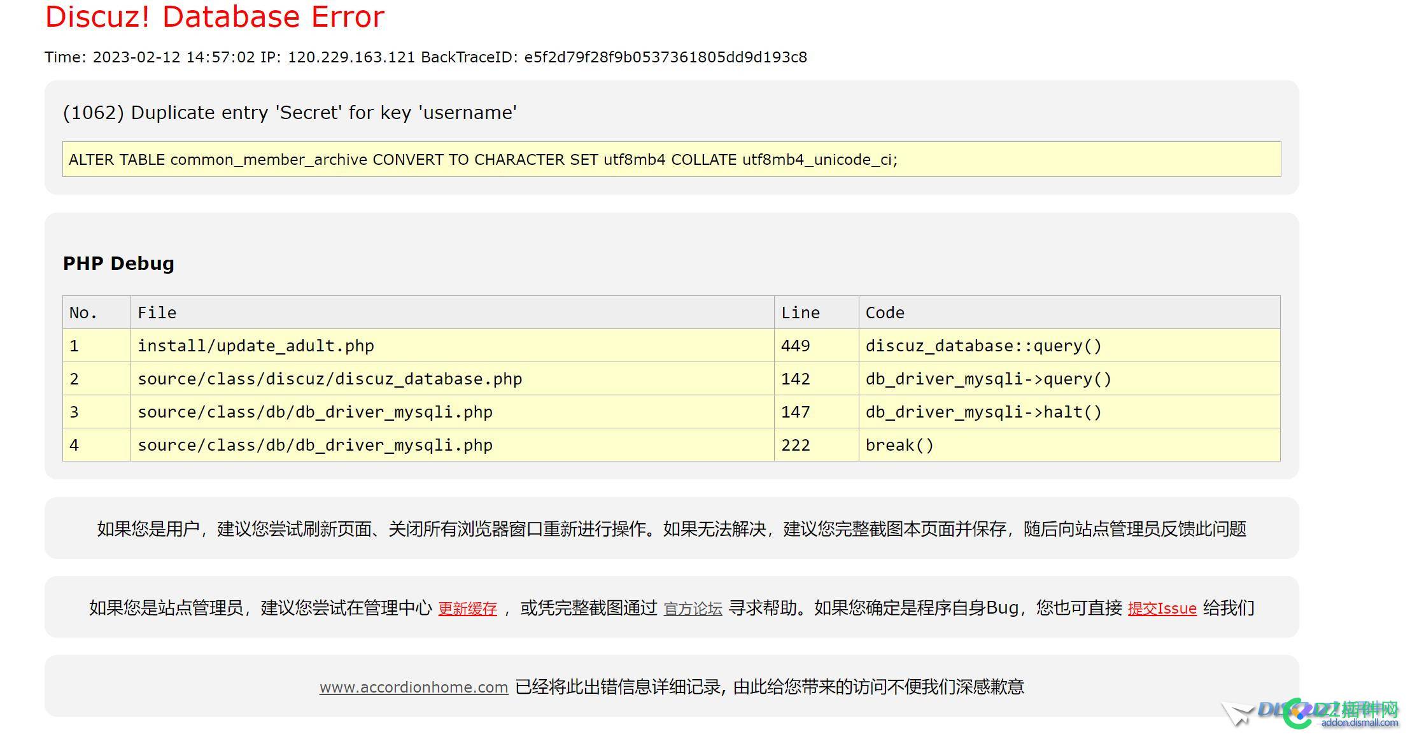Click row number 2 cell
The width and height of the screenshot is (1410, 739).
click(x=97, y=379)
